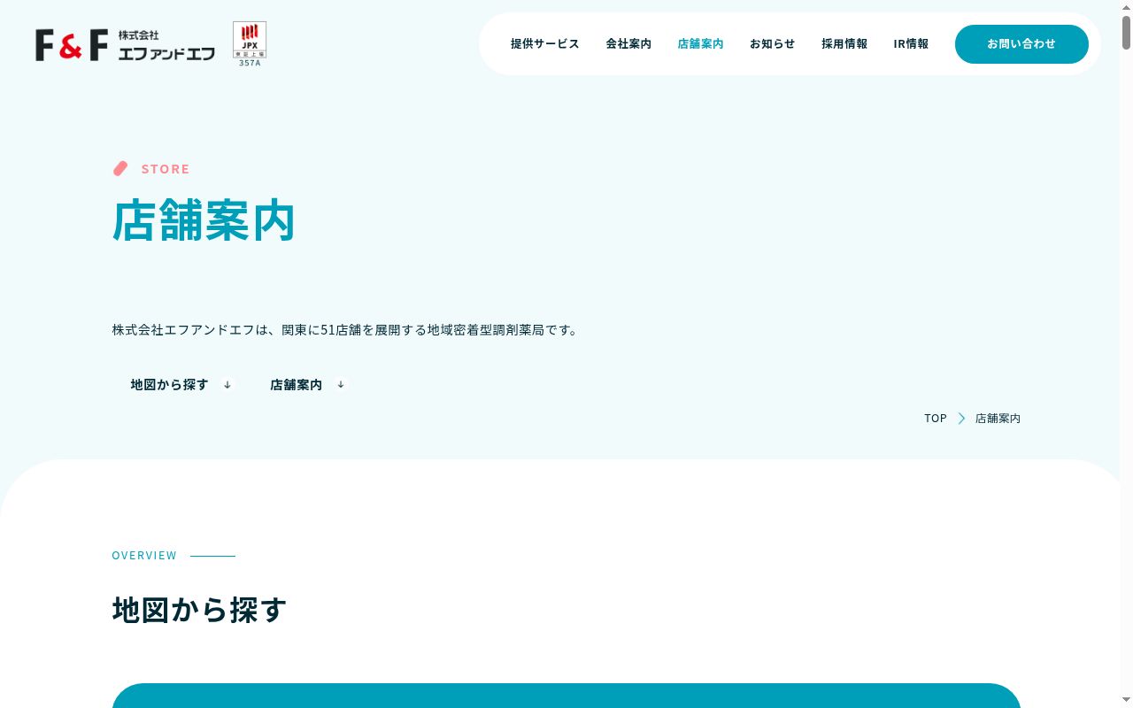The width and height of the screenshot is (1133, 708).
Task: Click the 地図から探す section heading
Action: [x=199, y=610]
